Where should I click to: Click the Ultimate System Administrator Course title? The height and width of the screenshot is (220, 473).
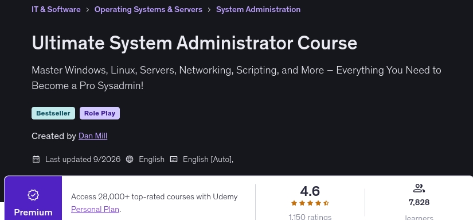pos(194,43)
